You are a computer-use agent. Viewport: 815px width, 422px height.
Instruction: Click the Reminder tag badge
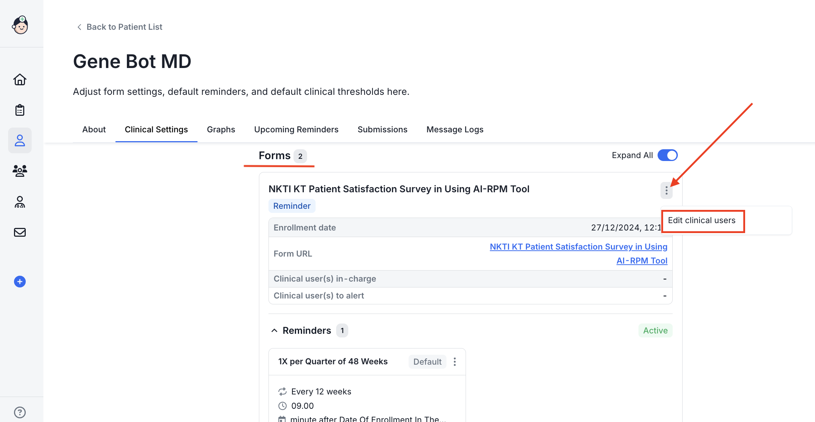tap(292, 206)
